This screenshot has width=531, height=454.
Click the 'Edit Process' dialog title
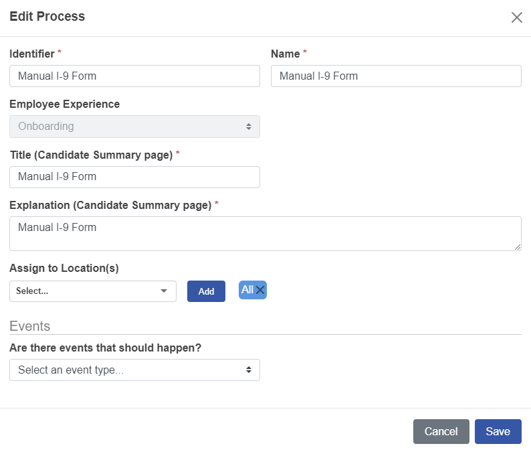[47, 17]
